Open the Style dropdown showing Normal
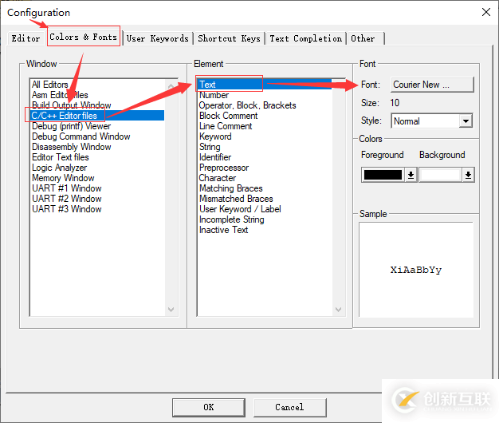Viewport: 499px width, 423px height. click(x=432, y=121)
